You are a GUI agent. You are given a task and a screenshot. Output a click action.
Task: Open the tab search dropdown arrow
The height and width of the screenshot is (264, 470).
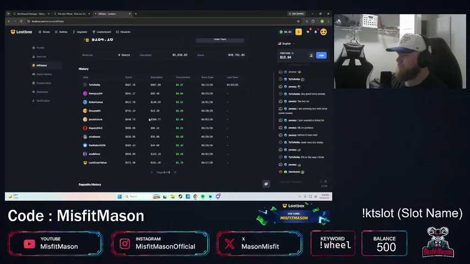click(x=8, y=14)
